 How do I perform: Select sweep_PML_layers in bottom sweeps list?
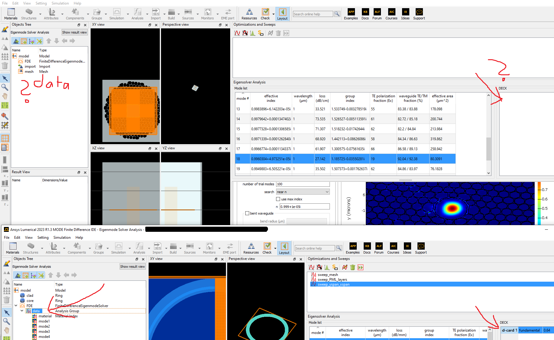pyautogui.click(x=332, y=280)
